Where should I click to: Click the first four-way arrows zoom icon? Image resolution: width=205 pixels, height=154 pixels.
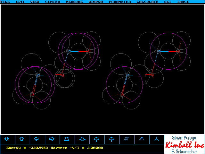[96, 139]
